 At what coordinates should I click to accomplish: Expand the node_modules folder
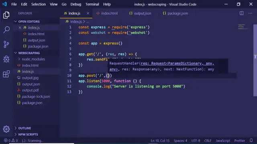[19, 59]
